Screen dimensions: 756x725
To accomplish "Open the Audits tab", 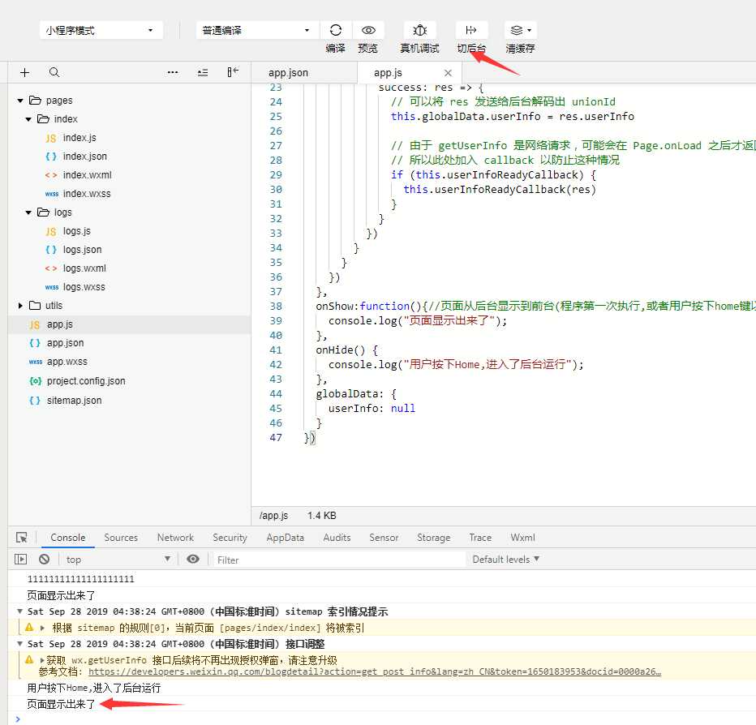I will [337, 538].
